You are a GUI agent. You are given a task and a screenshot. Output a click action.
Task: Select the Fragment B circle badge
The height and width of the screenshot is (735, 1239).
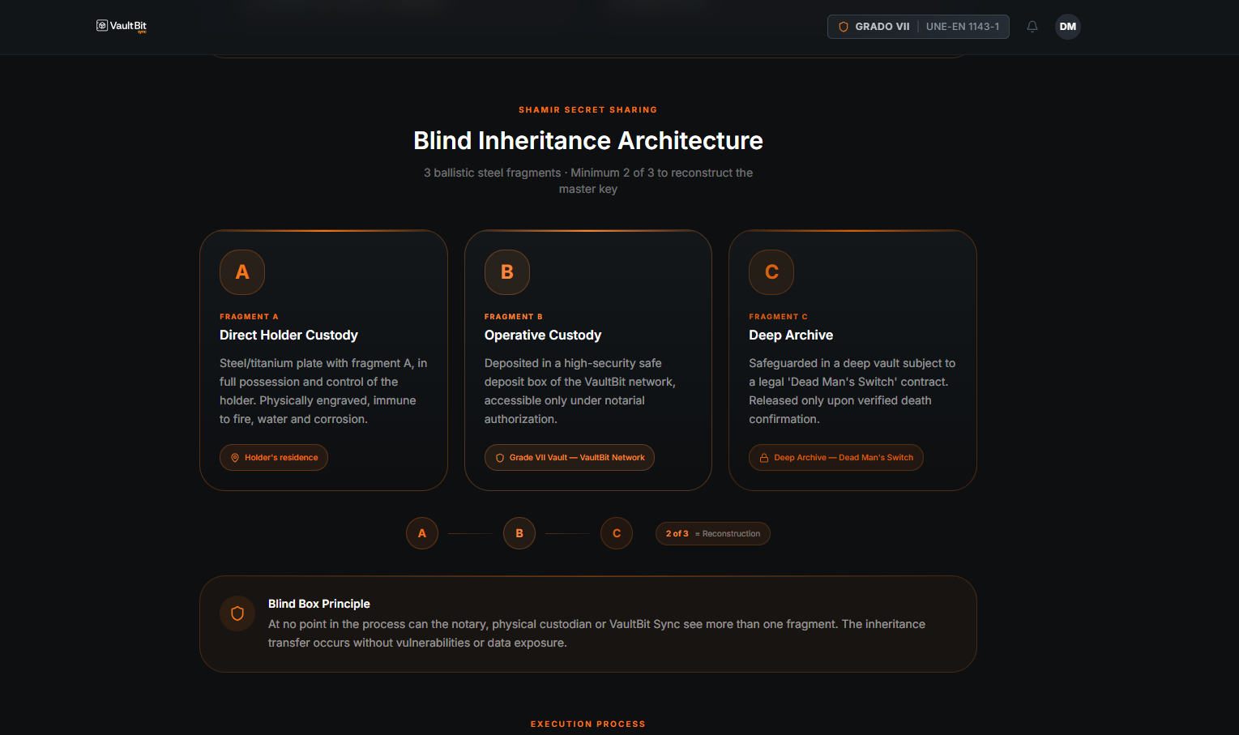(x=506, y=272)
